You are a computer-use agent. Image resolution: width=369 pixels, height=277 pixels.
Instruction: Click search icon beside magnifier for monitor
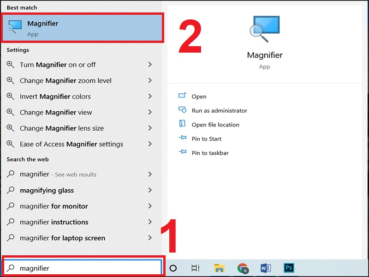(11, 206)
